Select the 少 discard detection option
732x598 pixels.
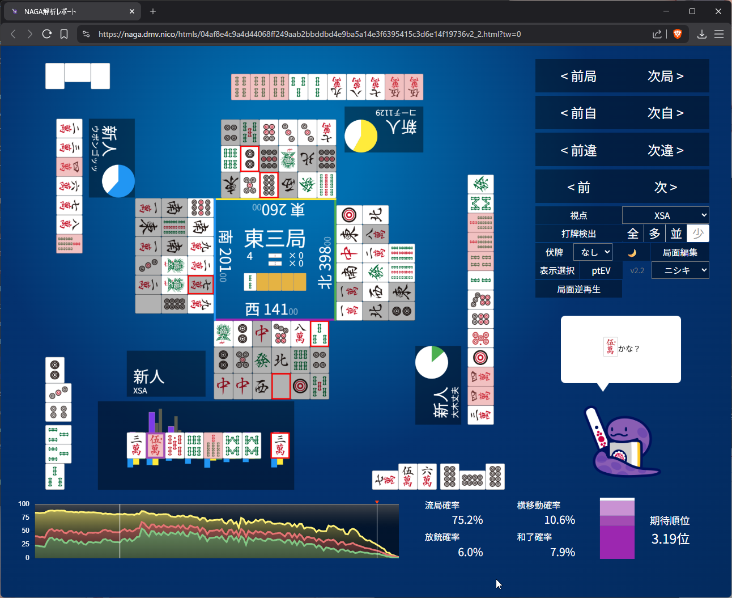click(x=697, y=234)
